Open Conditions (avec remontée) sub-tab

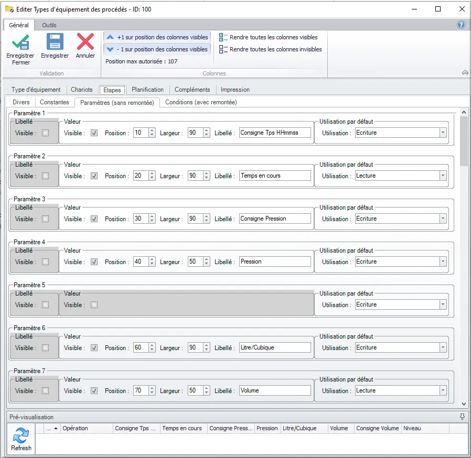(x=201, y=102)
